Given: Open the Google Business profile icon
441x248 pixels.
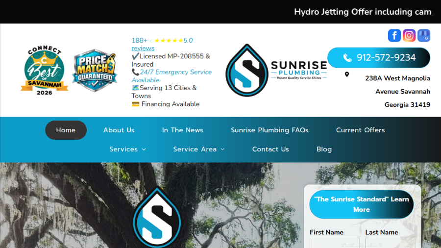Looking at the screenshot, I should point(424,35).
